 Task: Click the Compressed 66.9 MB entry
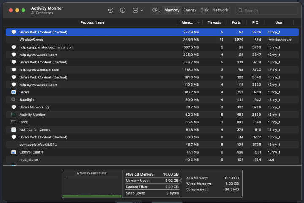(x=212, y=189)
